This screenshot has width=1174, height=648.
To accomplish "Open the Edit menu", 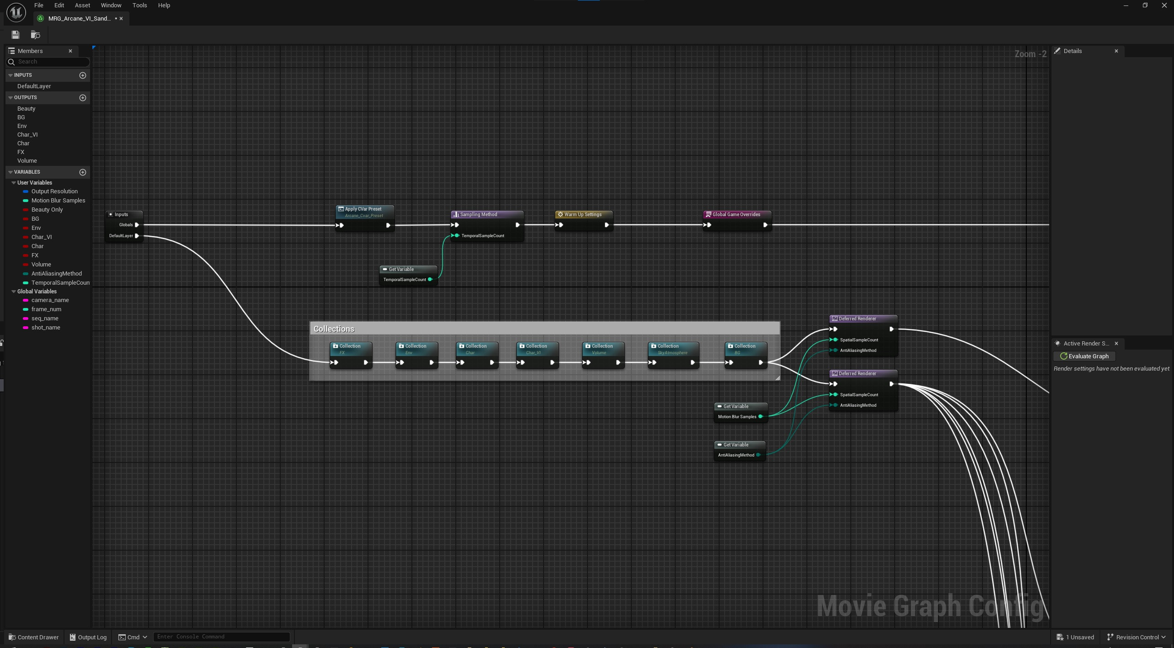I will (59, 5).
